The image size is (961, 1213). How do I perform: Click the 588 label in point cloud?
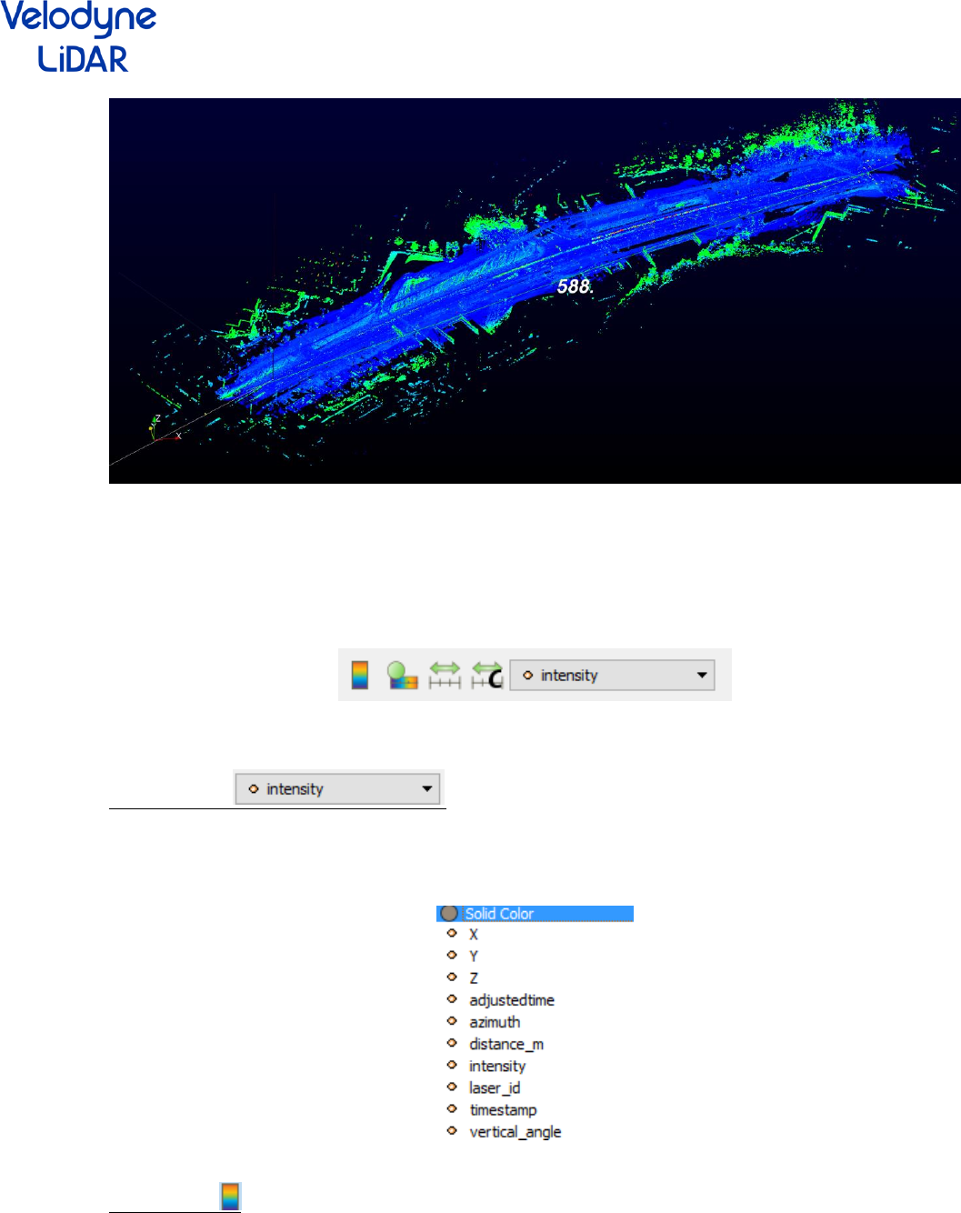575,286
